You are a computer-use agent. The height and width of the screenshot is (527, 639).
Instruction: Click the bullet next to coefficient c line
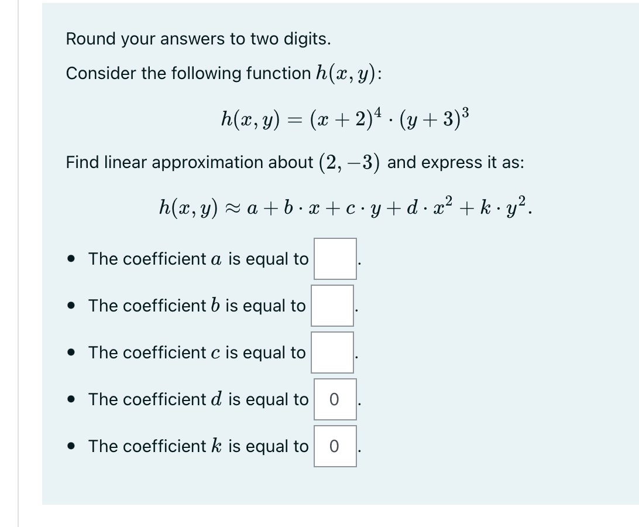click(72, 353)
